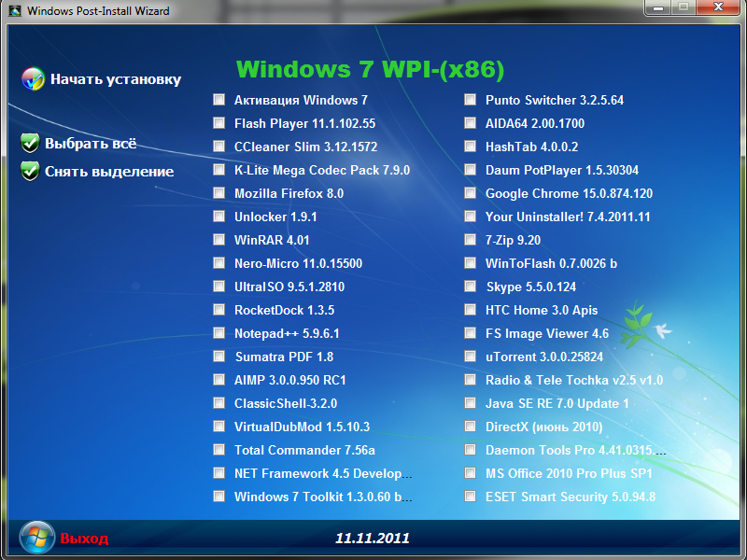
Task: Check the WinRAR 4.01 checkbox
Action: (218, 240)
